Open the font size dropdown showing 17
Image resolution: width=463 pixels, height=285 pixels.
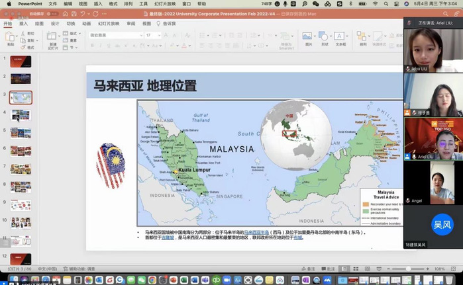[x=153, y=35]
